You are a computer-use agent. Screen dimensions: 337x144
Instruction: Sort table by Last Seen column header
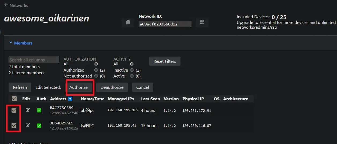tap(150, 99)
